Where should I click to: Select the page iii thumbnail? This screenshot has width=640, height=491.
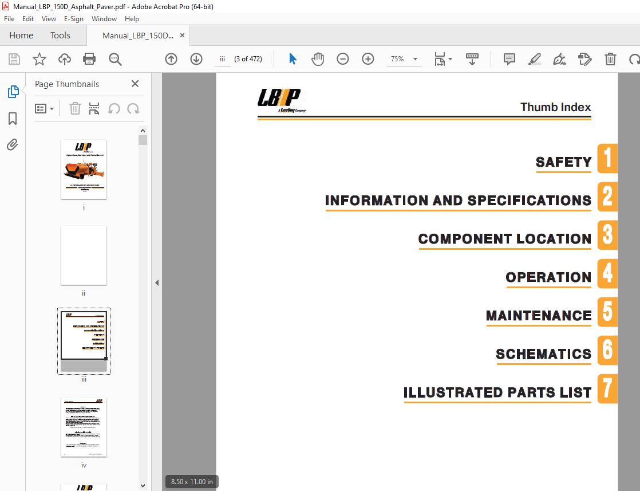click(x=84, y=341)
